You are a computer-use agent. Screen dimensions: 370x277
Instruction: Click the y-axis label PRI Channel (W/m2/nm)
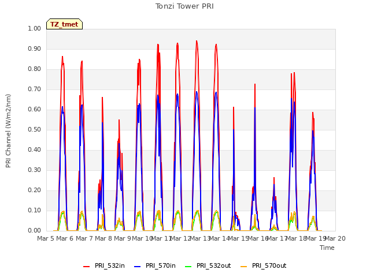8,131
